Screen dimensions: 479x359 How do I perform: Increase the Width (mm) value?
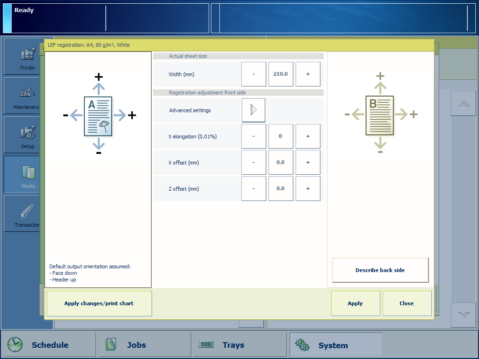point(308,74)
